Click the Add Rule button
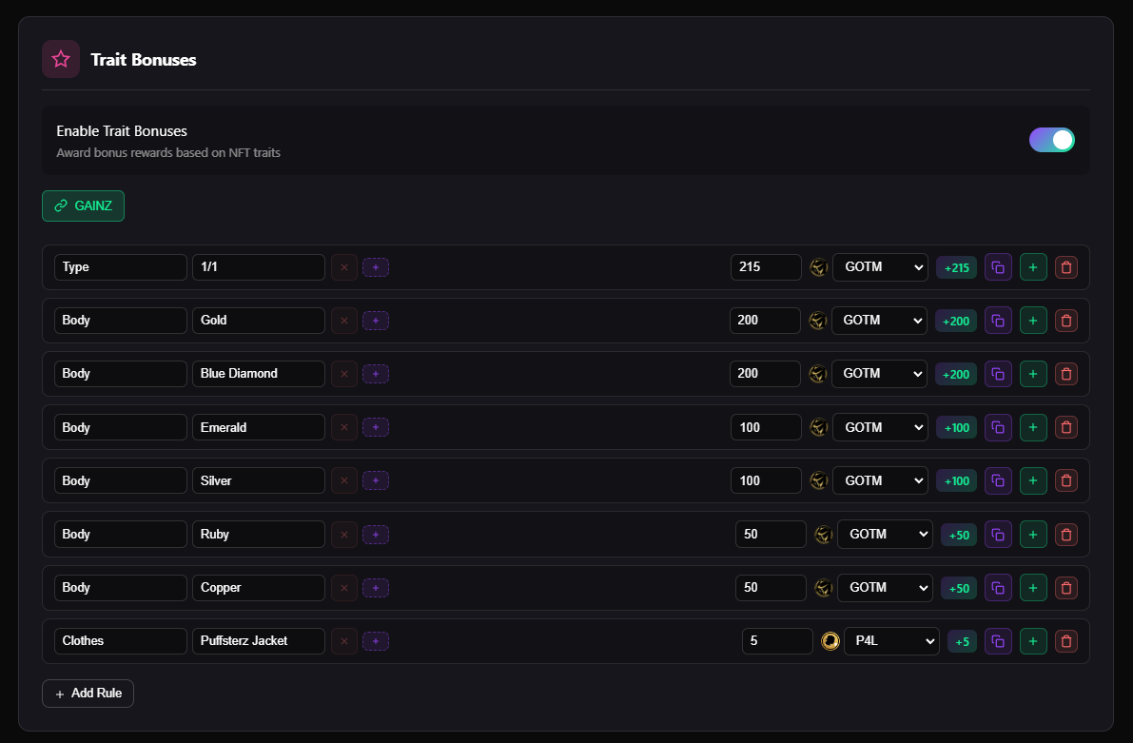Screen dimensions: 1133x743 click(88, 694)
